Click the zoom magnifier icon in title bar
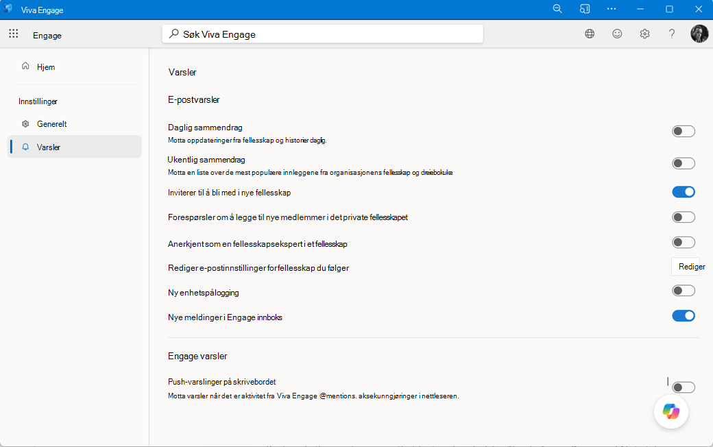This screenshot has height=447, width=713. coord(557,9)
